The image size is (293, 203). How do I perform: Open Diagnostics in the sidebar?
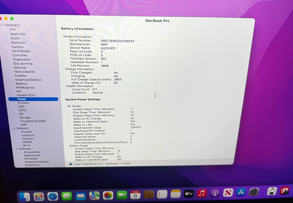pyautogui.click(x=22, y=59)
